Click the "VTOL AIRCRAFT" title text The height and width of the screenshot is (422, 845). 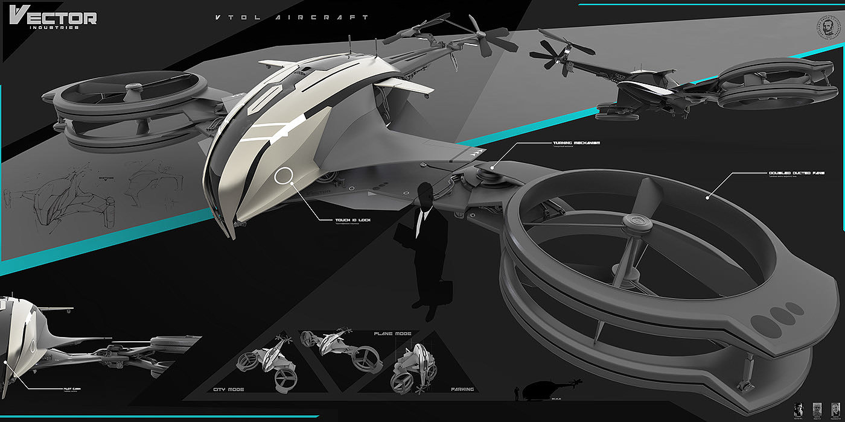[x=292, y=17]
